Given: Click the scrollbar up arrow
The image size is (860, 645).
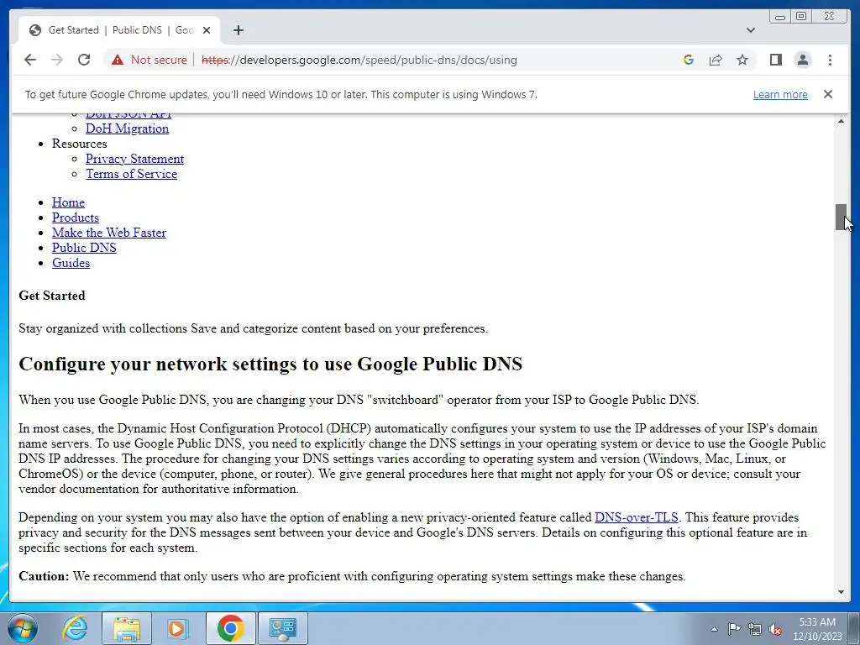Looking at the screenshot, I should 841,121.
